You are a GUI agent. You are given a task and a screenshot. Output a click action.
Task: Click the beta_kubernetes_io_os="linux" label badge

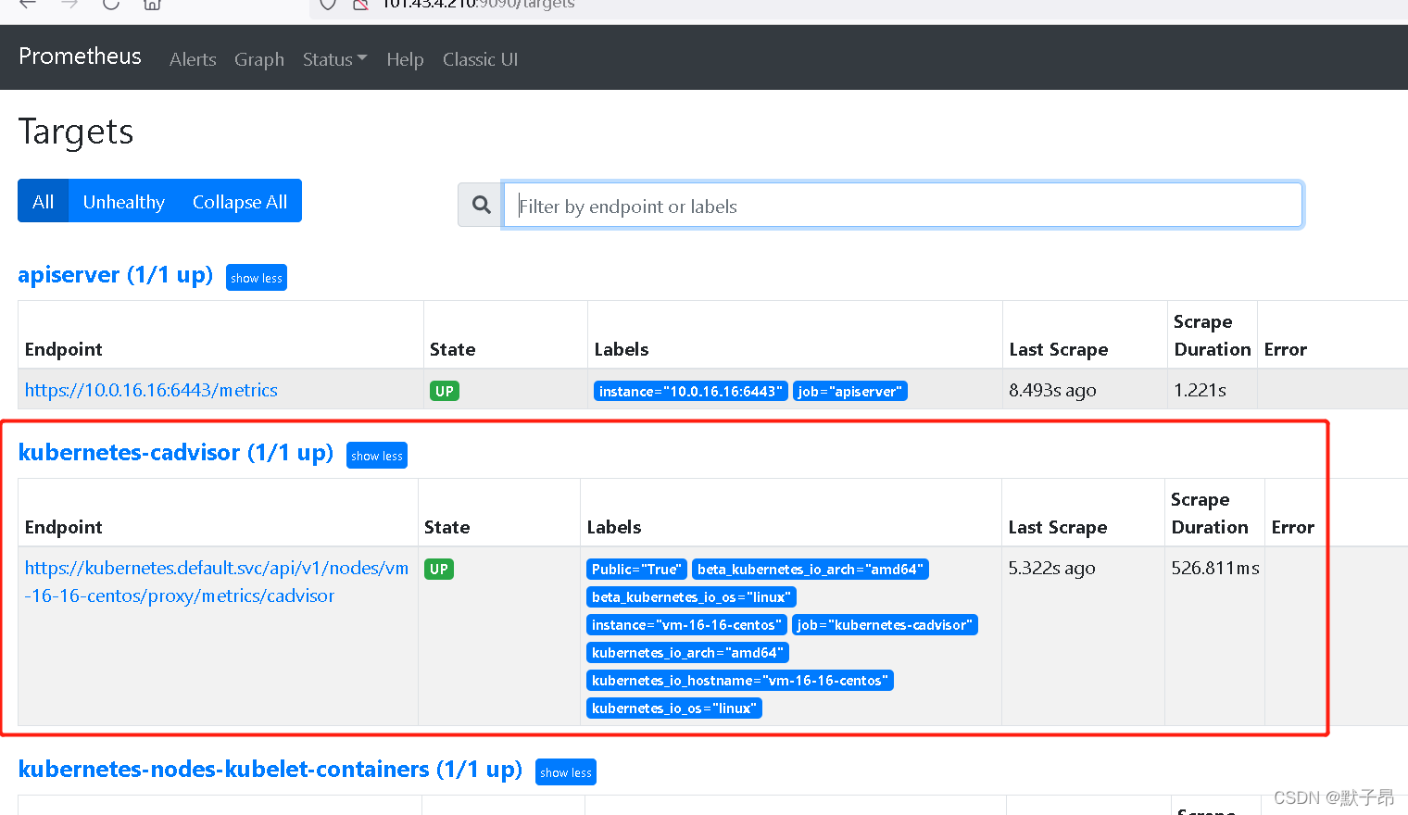point(691,596)
